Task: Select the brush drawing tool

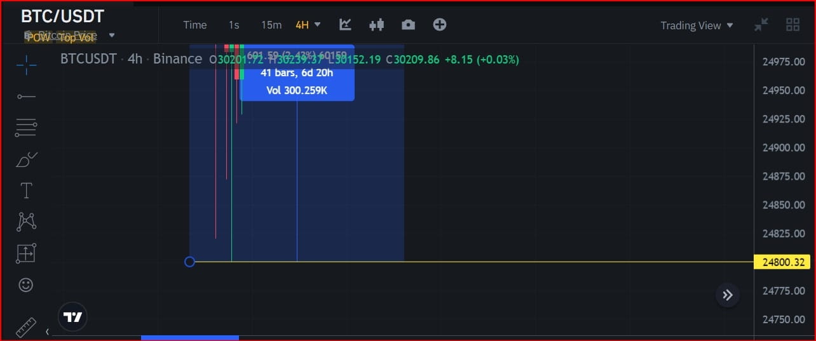Action: 26,159
